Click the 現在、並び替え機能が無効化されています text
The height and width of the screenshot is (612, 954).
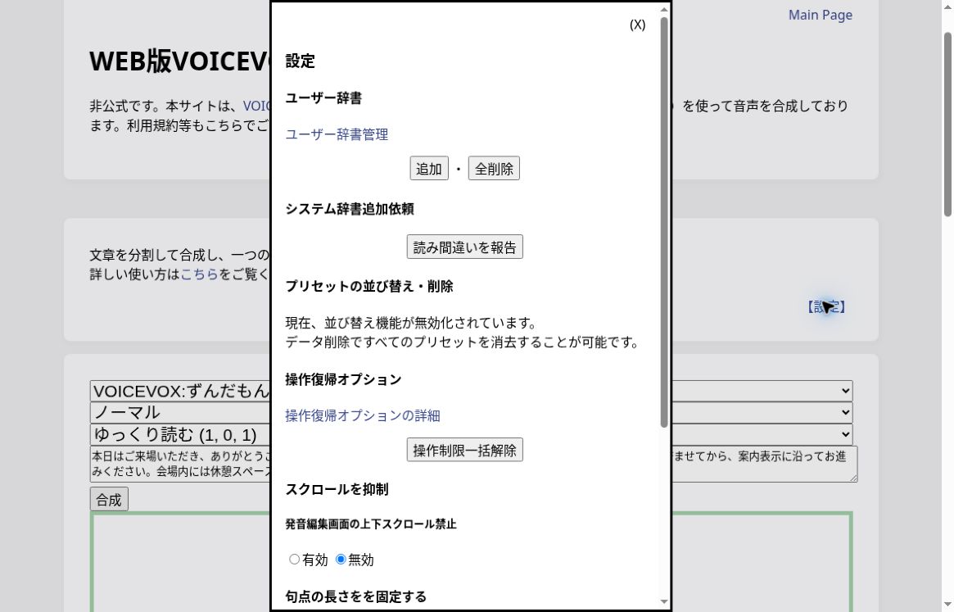click(412, 323)
